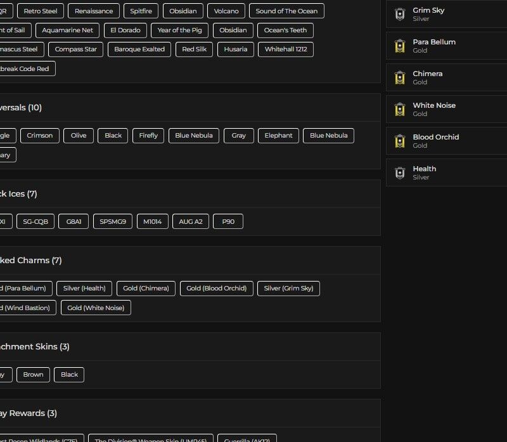The image size is (507, 442).
Task: Choose the Firefly universal skin tag
Action: coord(148,135)
